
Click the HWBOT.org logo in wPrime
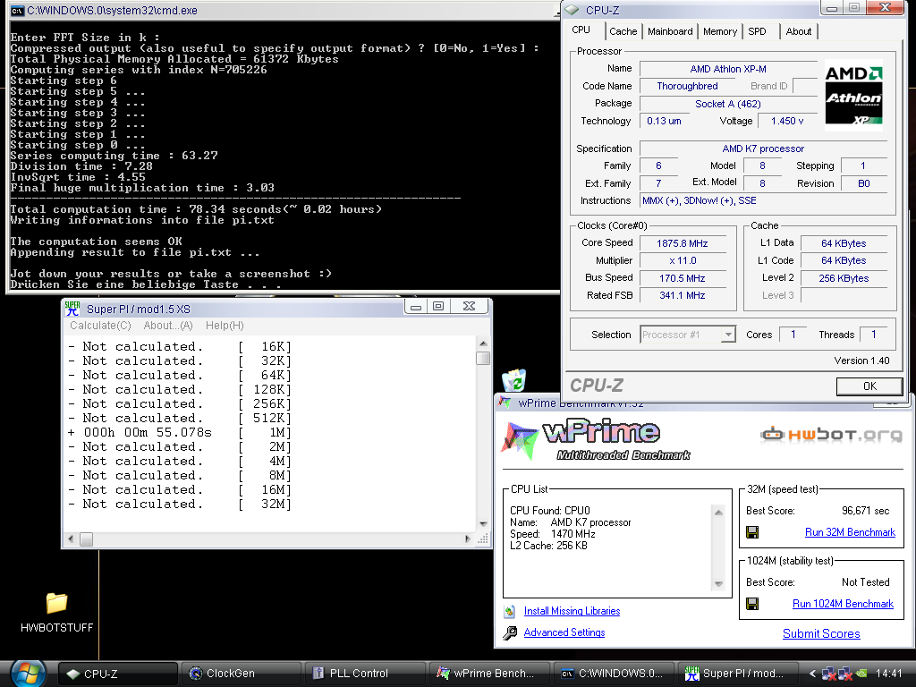831,435
